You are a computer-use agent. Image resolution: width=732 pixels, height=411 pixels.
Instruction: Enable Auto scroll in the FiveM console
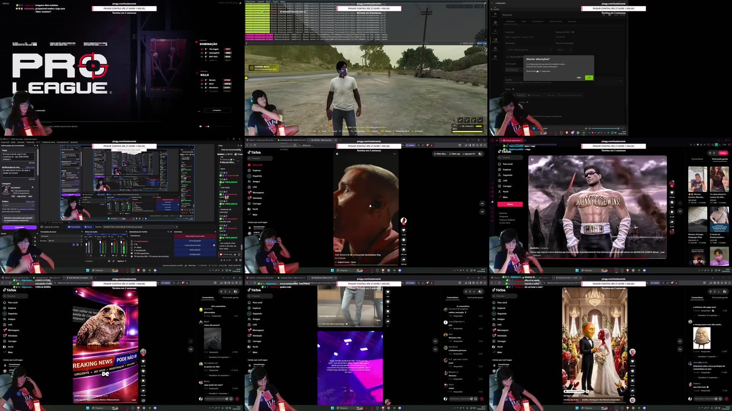coord(461,43)
